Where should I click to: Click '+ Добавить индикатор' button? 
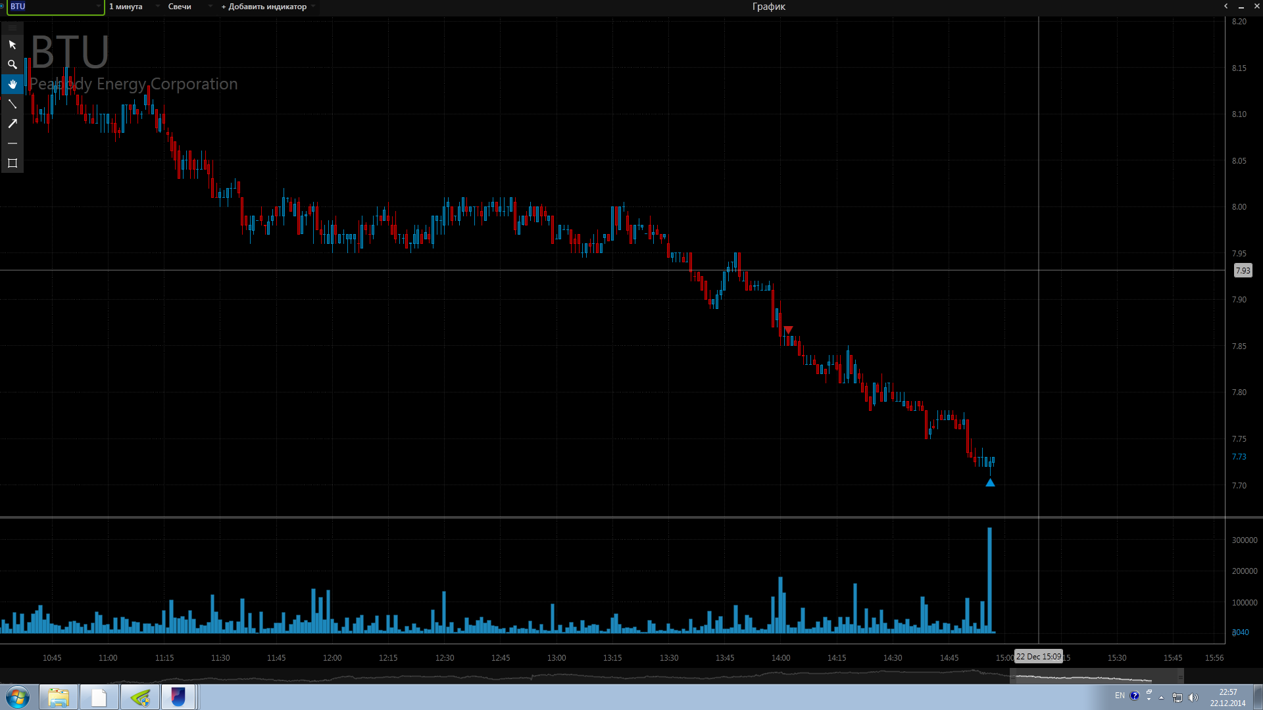(264, 7)
